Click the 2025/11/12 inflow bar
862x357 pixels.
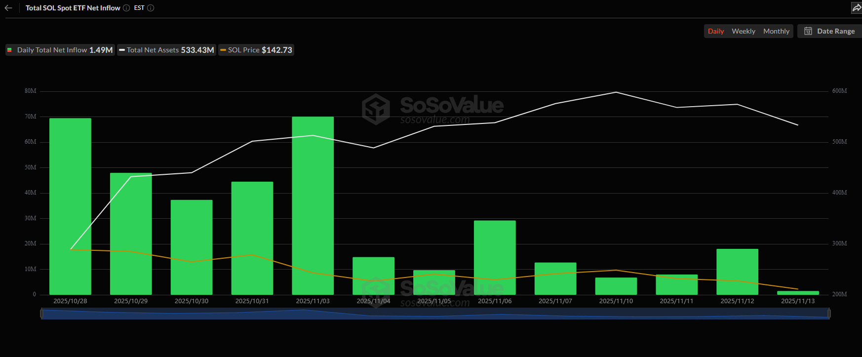(737, 272)
